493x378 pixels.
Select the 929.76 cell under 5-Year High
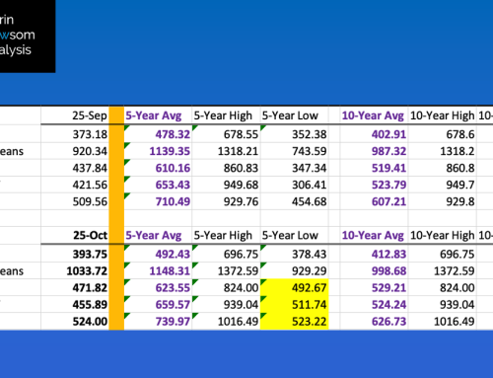[226, 201]
